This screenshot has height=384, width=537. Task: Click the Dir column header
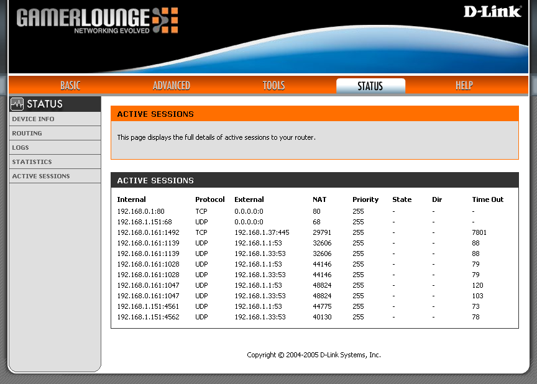click(x=437, y=199)
